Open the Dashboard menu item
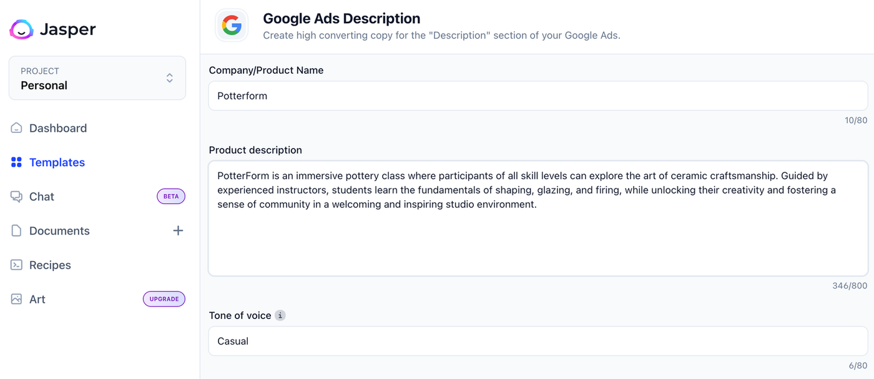This screenshot has width=874, height=379. coord(58,128)
